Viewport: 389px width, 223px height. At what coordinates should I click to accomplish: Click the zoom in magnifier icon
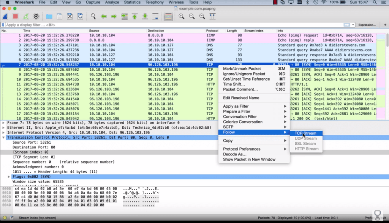click(x=182, y=16)
